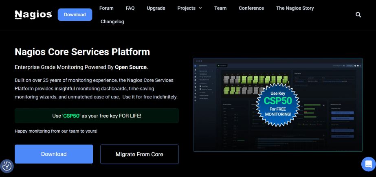Click the CSP50 free key banner
The image size is (376, 177).
coord(97,116)
